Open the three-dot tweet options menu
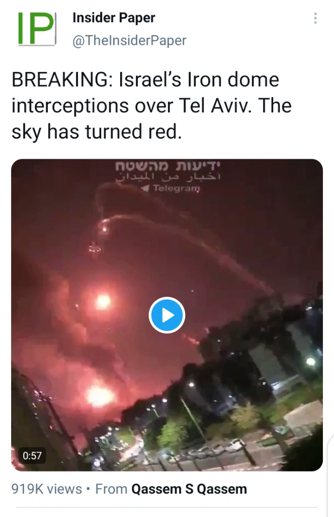 coord(315,18)
